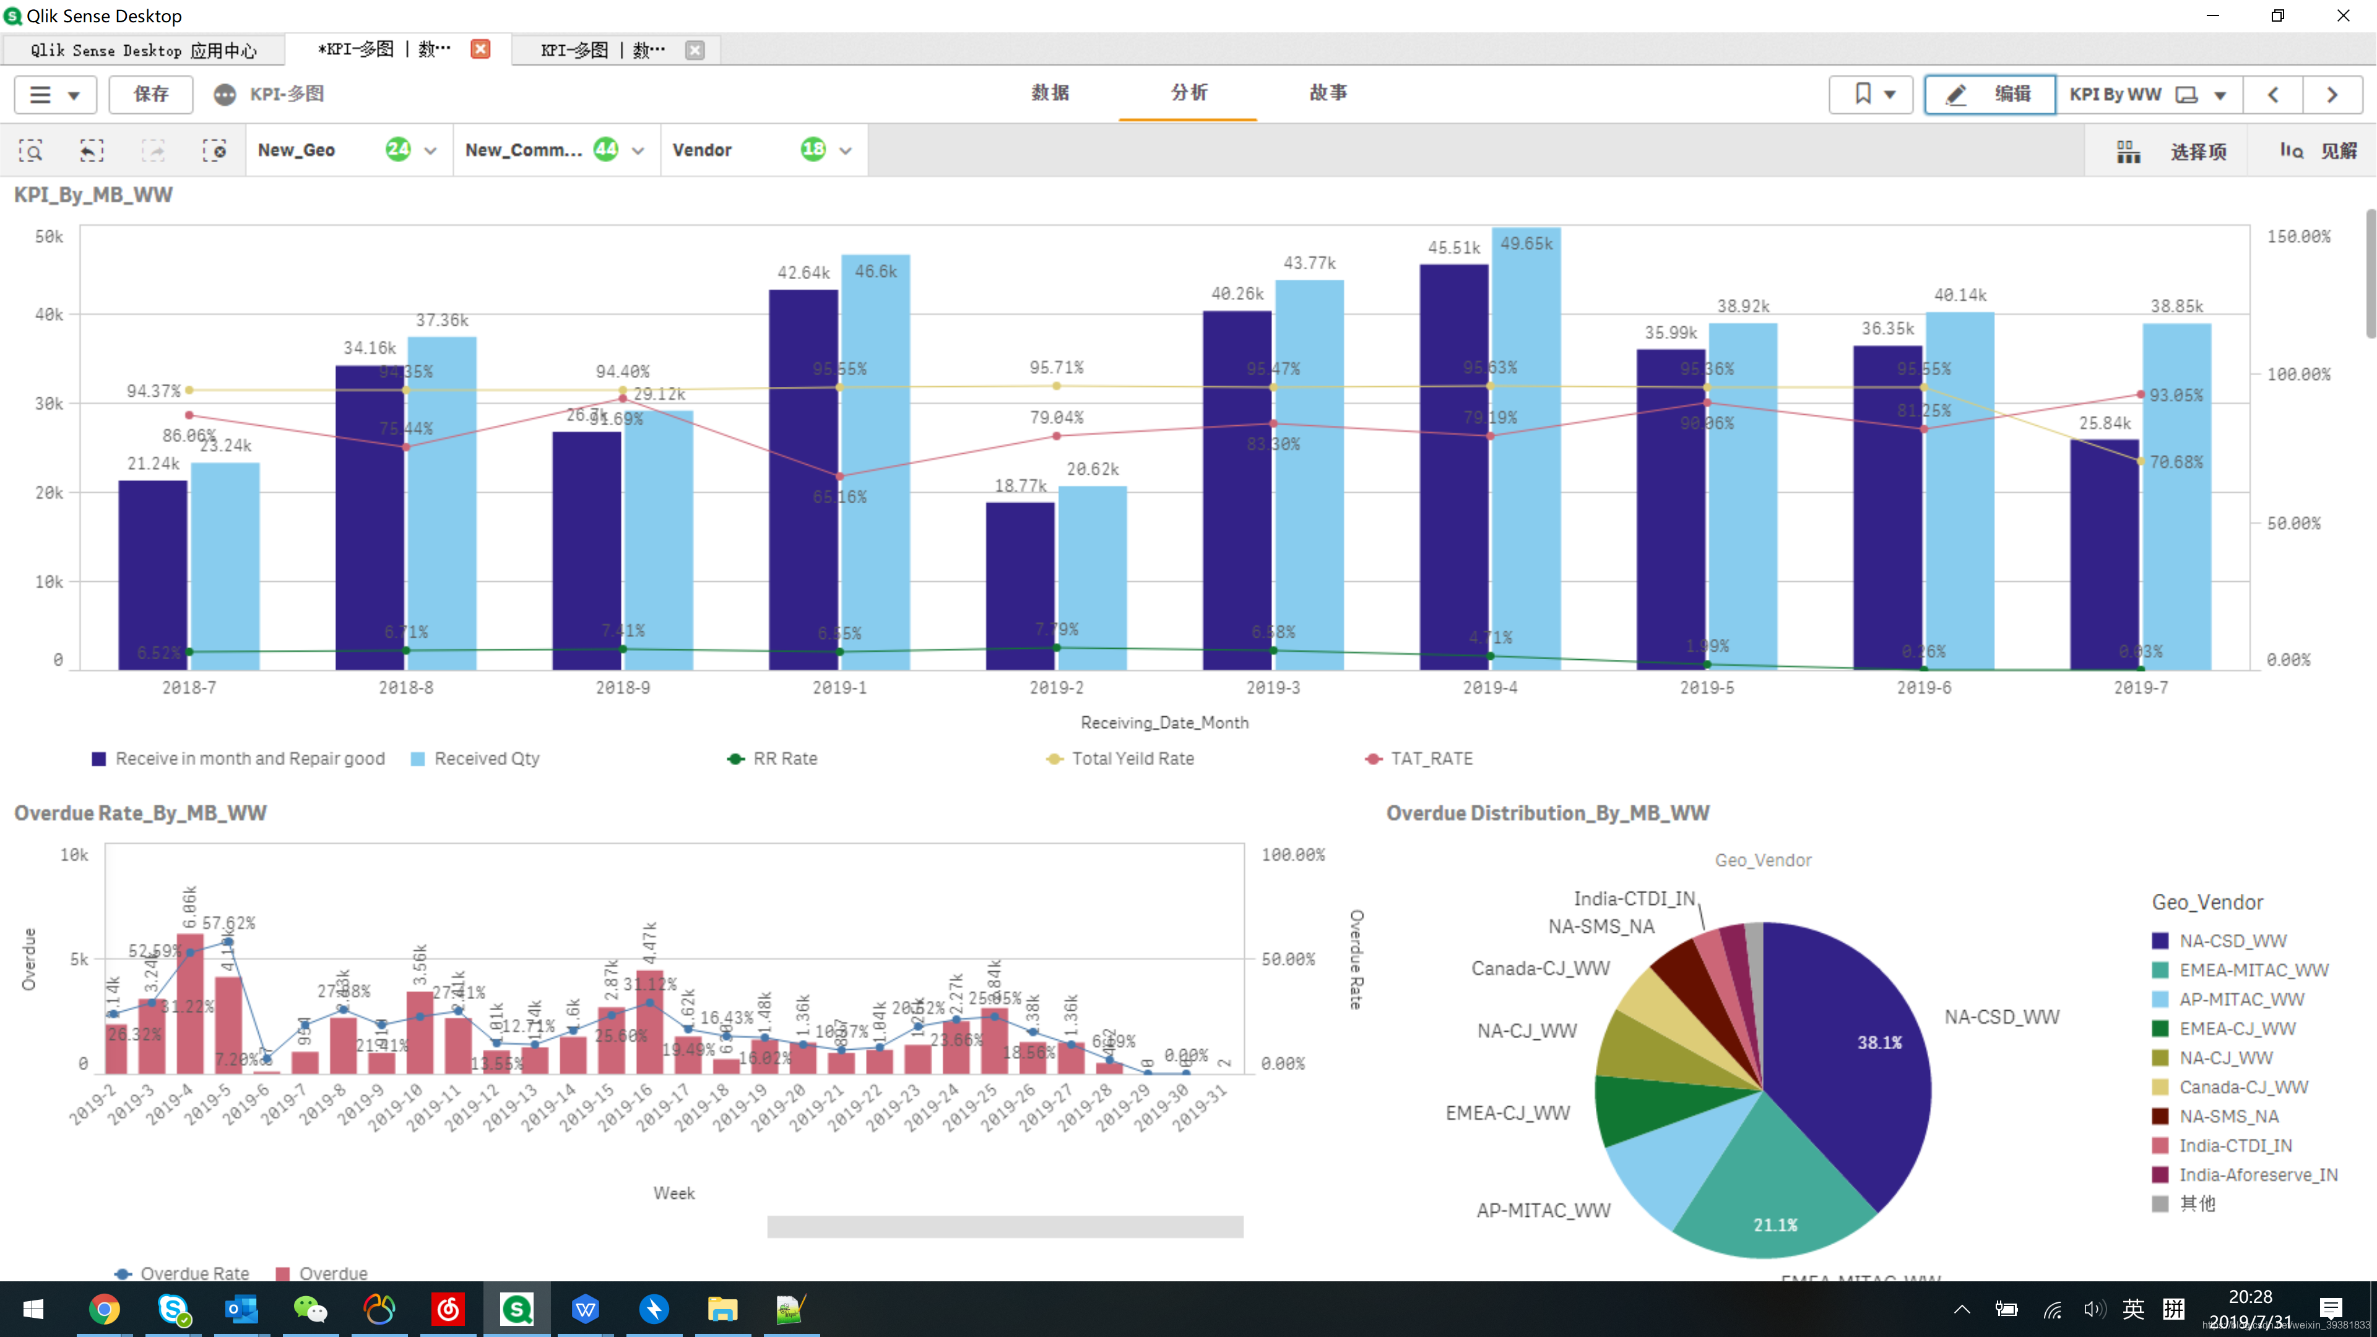Click the 2019-1 dark bar labeled 42.64k
The image size is (2377, 1337).
[803, 480]
